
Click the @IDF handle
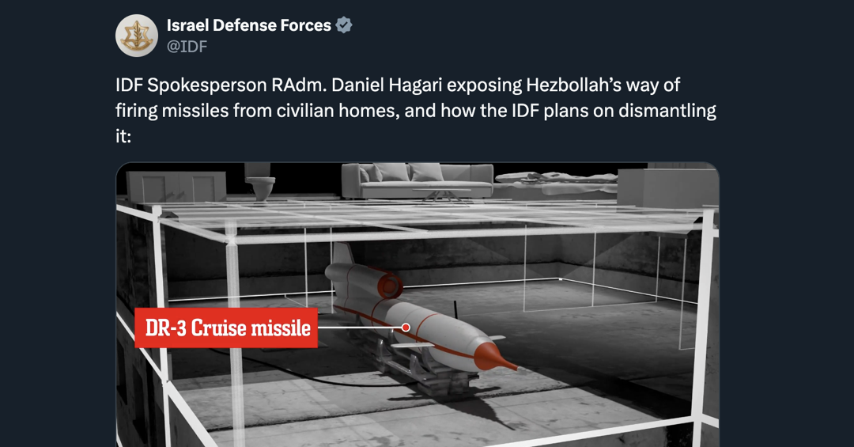click(187, 47)
